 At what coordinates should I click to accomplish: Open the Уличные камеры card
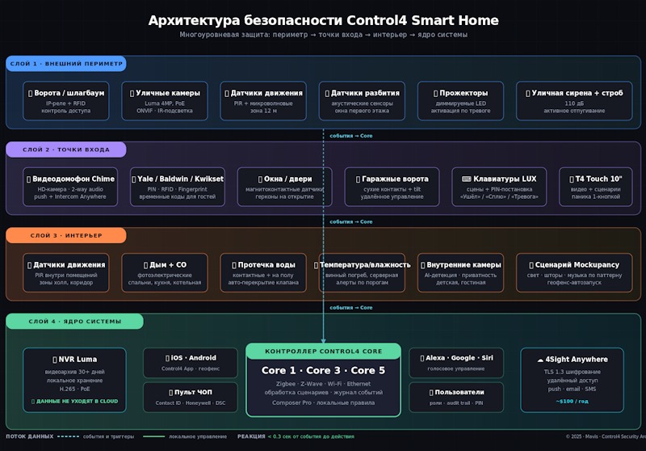165,101
